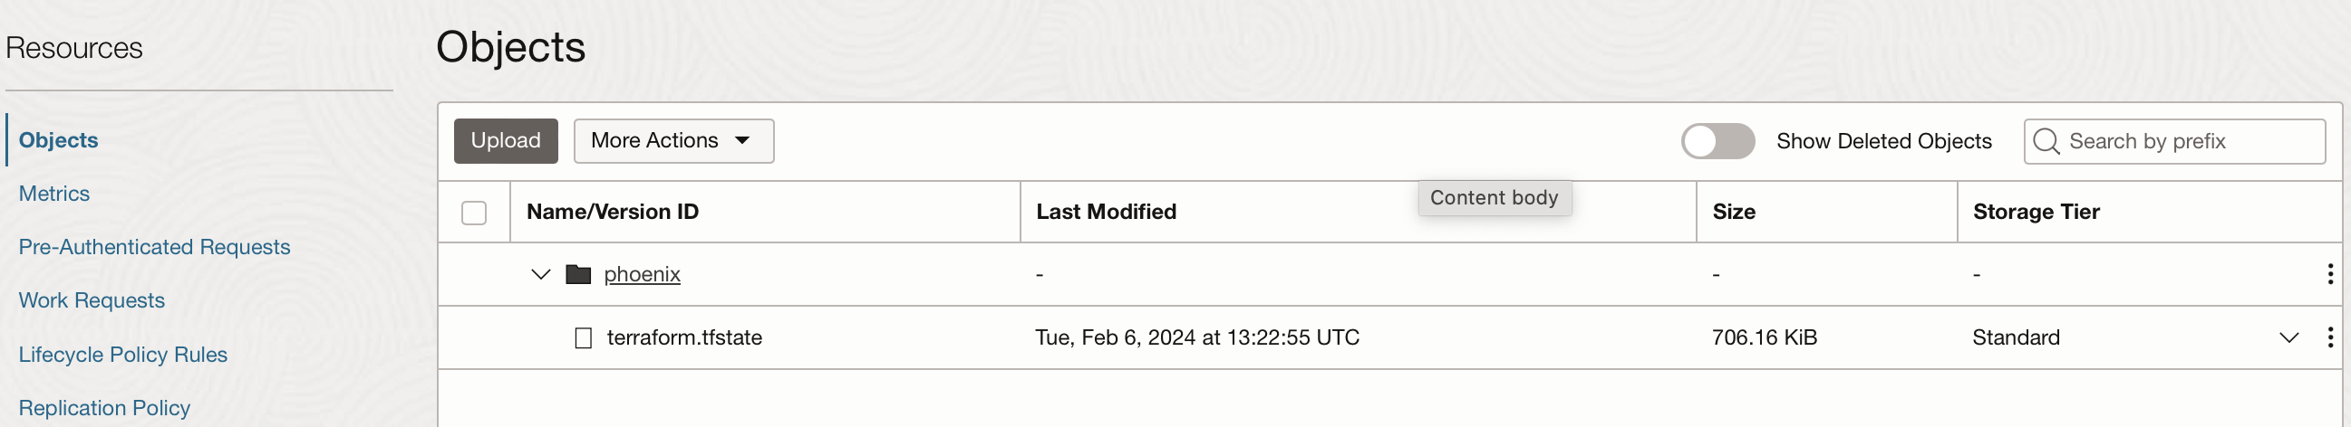Open the terraform.tfstate actions kebab menu
Viewport: 2351px width, 427px height.
pos(2329,337)
